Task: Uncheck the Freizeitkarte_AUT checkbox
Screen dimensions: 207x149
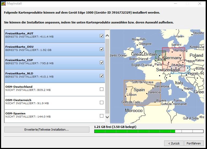Action: coord(101,36)
